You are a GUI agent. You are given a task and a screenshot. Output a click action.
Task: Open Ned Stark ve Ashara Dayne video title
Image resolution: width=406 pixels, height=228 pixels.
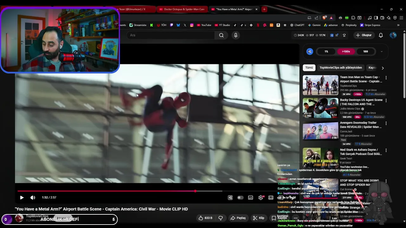(x=361, y=152)
